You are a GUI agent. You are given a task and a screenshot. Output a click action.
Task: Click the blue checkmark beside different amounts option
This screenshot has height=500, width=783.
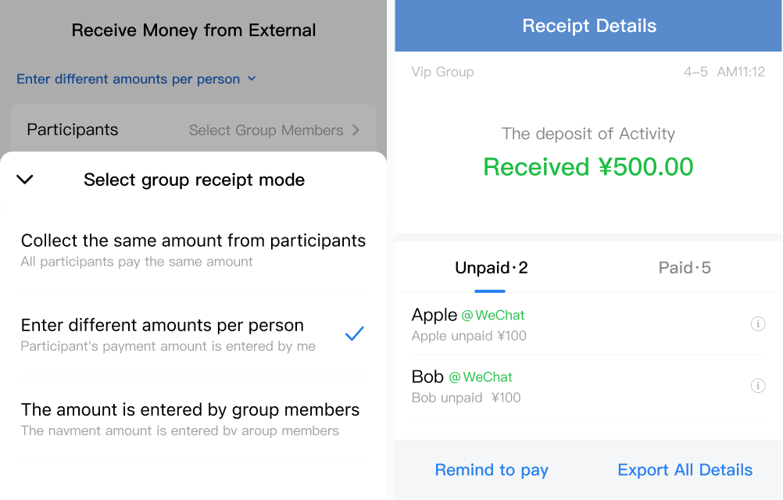pos(355,334)
